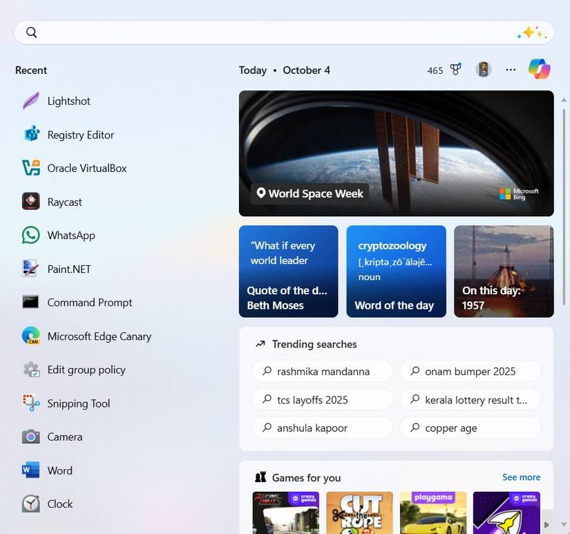The height and width of the screenshot is (534, 570).
Task: Click the search input field
Action: [283, 32]
